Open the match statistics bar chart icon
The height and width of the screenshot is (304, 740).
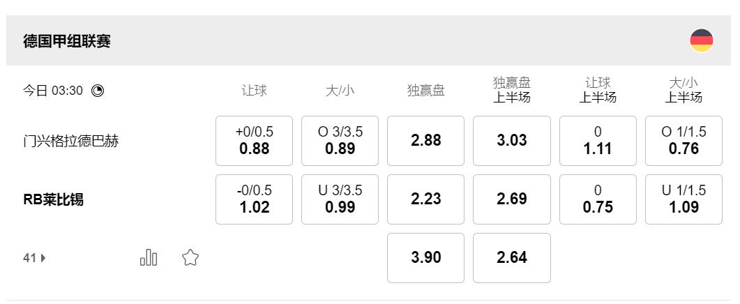[x=149, y=258]
